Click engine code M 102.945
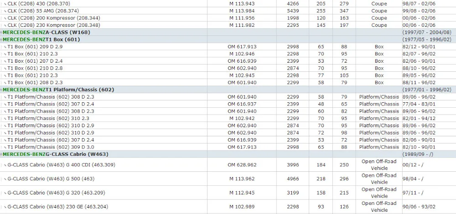 point(242,75)
